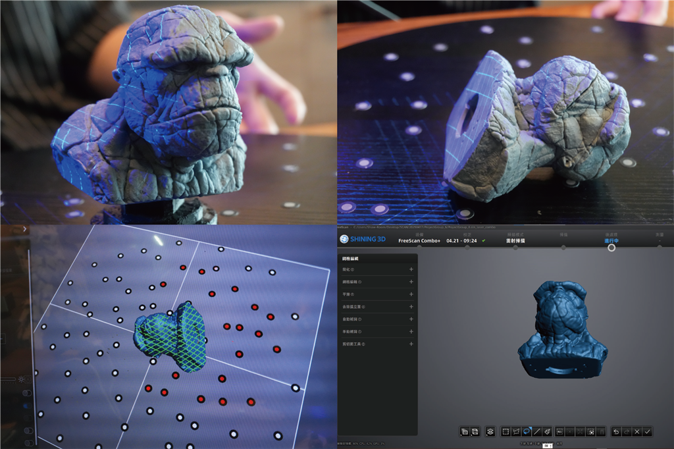This screenshot has height=449, width=674.
Task: Toggle the switch below the brightness slider
Action: pyautogui.click(x=27, y=393)
